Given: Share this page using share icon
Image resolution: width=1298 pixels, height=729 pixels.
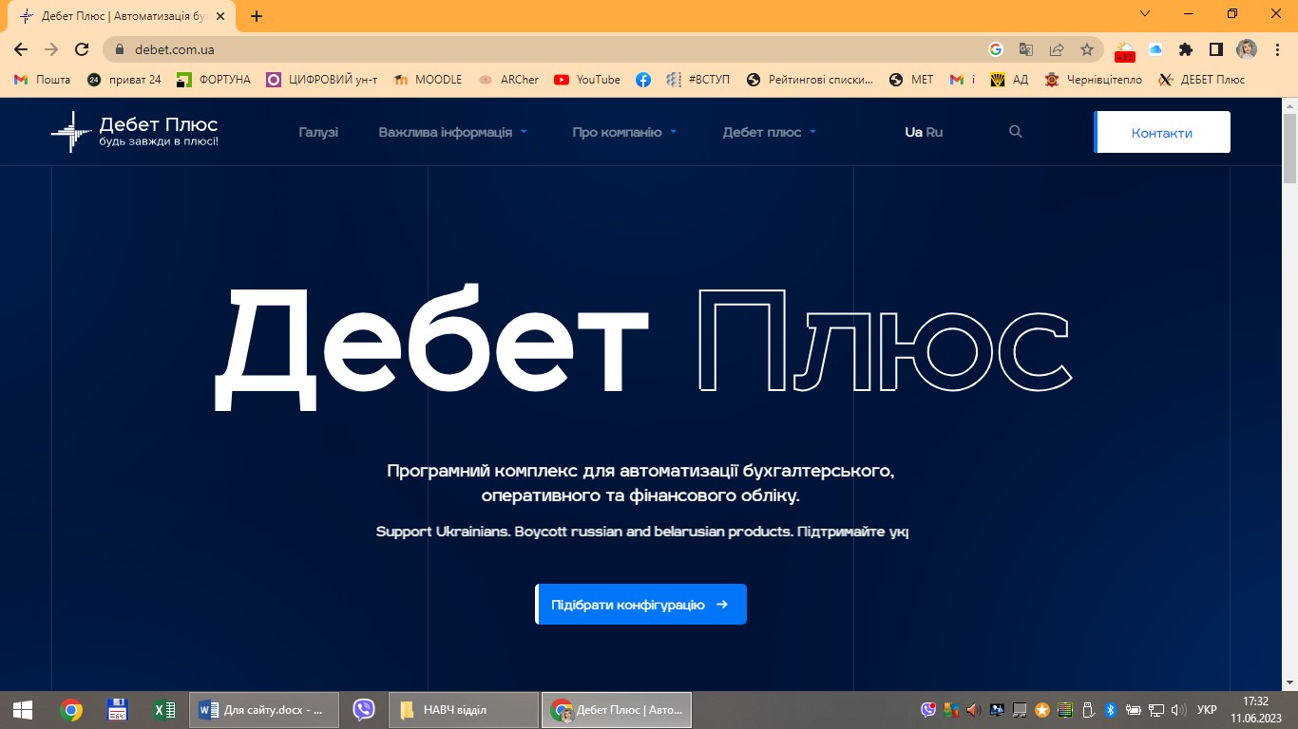Looking at the screenshot, I should [x=1057, y=49].
